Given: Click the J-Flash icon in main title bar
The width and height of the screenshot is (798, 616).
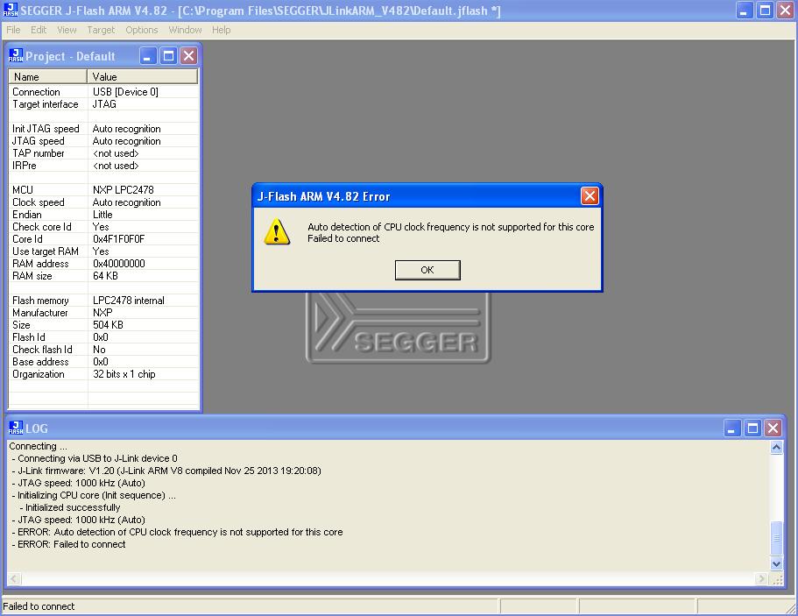Looking at the screenshot, I should [11, 11].
